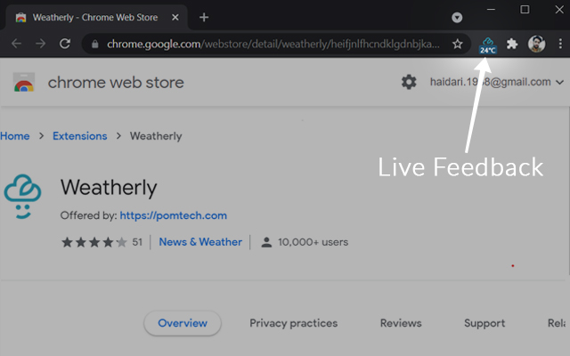This screenshot has width=570, height=356.
Task: Click the Weatherly cloud logo
Action: pyautogui.click(x=23, y=196)
